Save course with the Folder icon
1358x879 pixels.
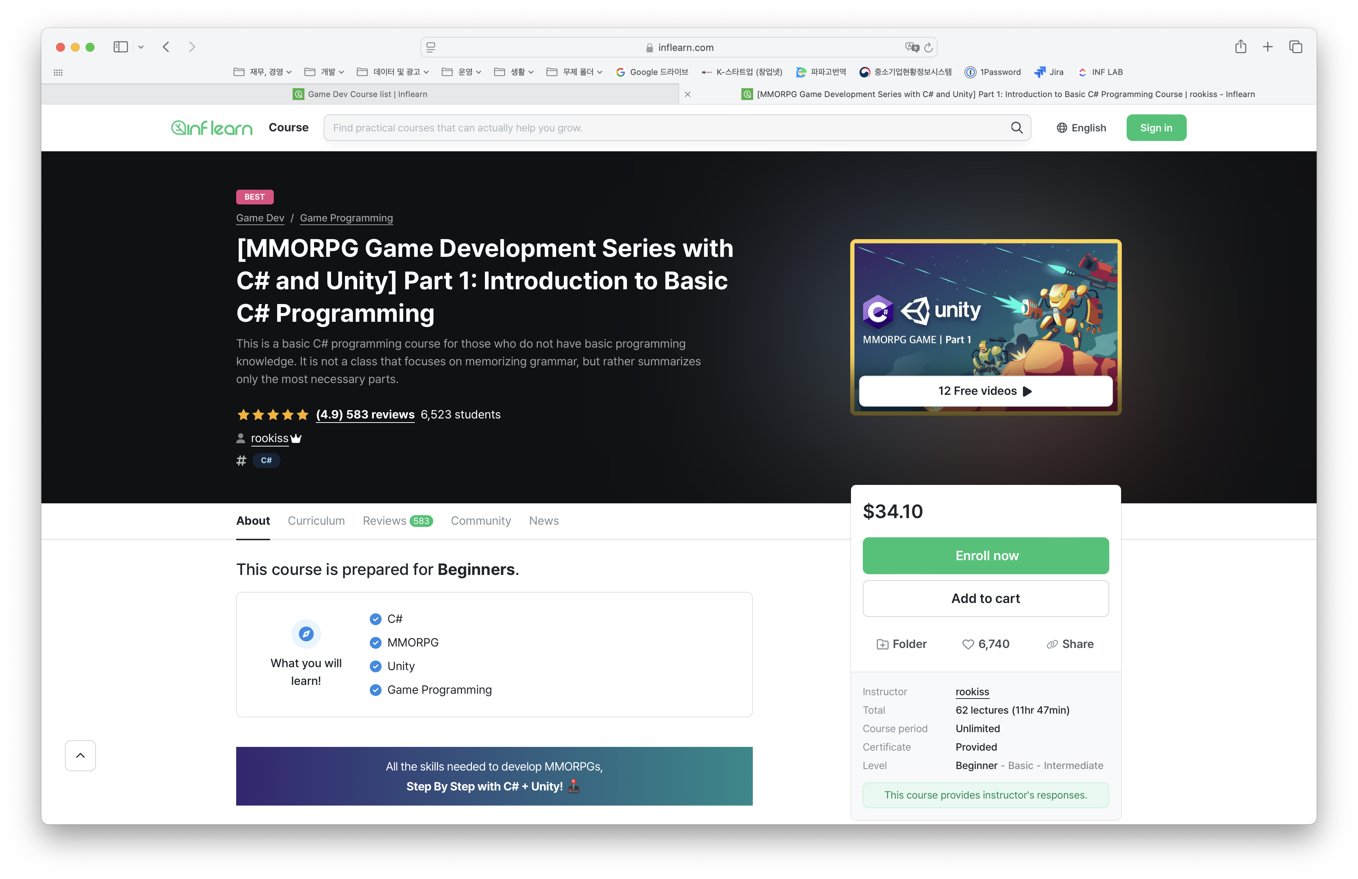(x=901, y=644)
